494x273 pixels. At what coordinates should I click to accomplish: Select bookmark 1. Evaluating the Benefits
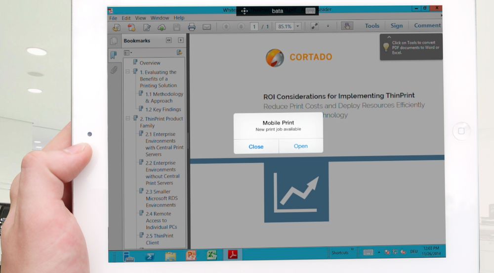click(158, 79)
